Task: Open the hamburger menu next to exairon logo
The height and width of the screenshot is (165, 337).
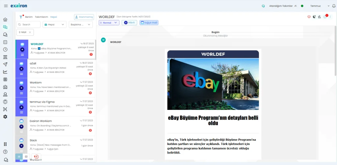Action: pyautogui.click(x=6, y=6)
